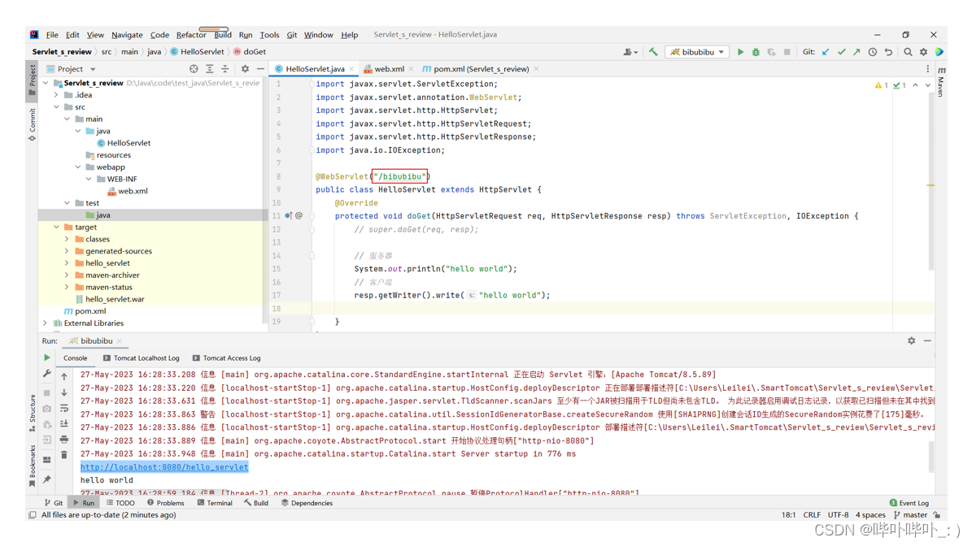Open the Refactor menu
972x546 pixels.
(x=191, y=35)
